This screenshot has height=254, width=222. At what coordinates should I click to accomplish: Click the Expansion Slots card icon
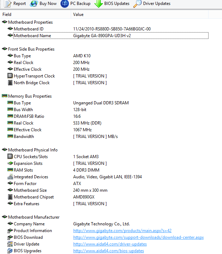click(x=10, y=163)
